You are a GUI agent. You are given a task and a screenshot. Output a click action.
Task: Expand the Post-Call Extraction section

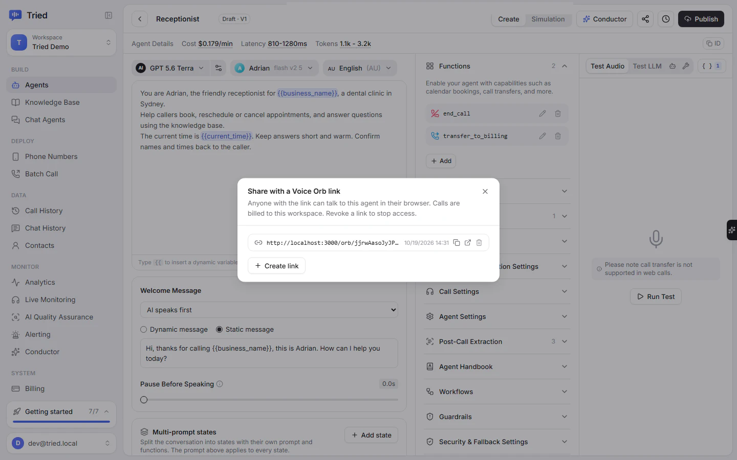pos(497,341)
